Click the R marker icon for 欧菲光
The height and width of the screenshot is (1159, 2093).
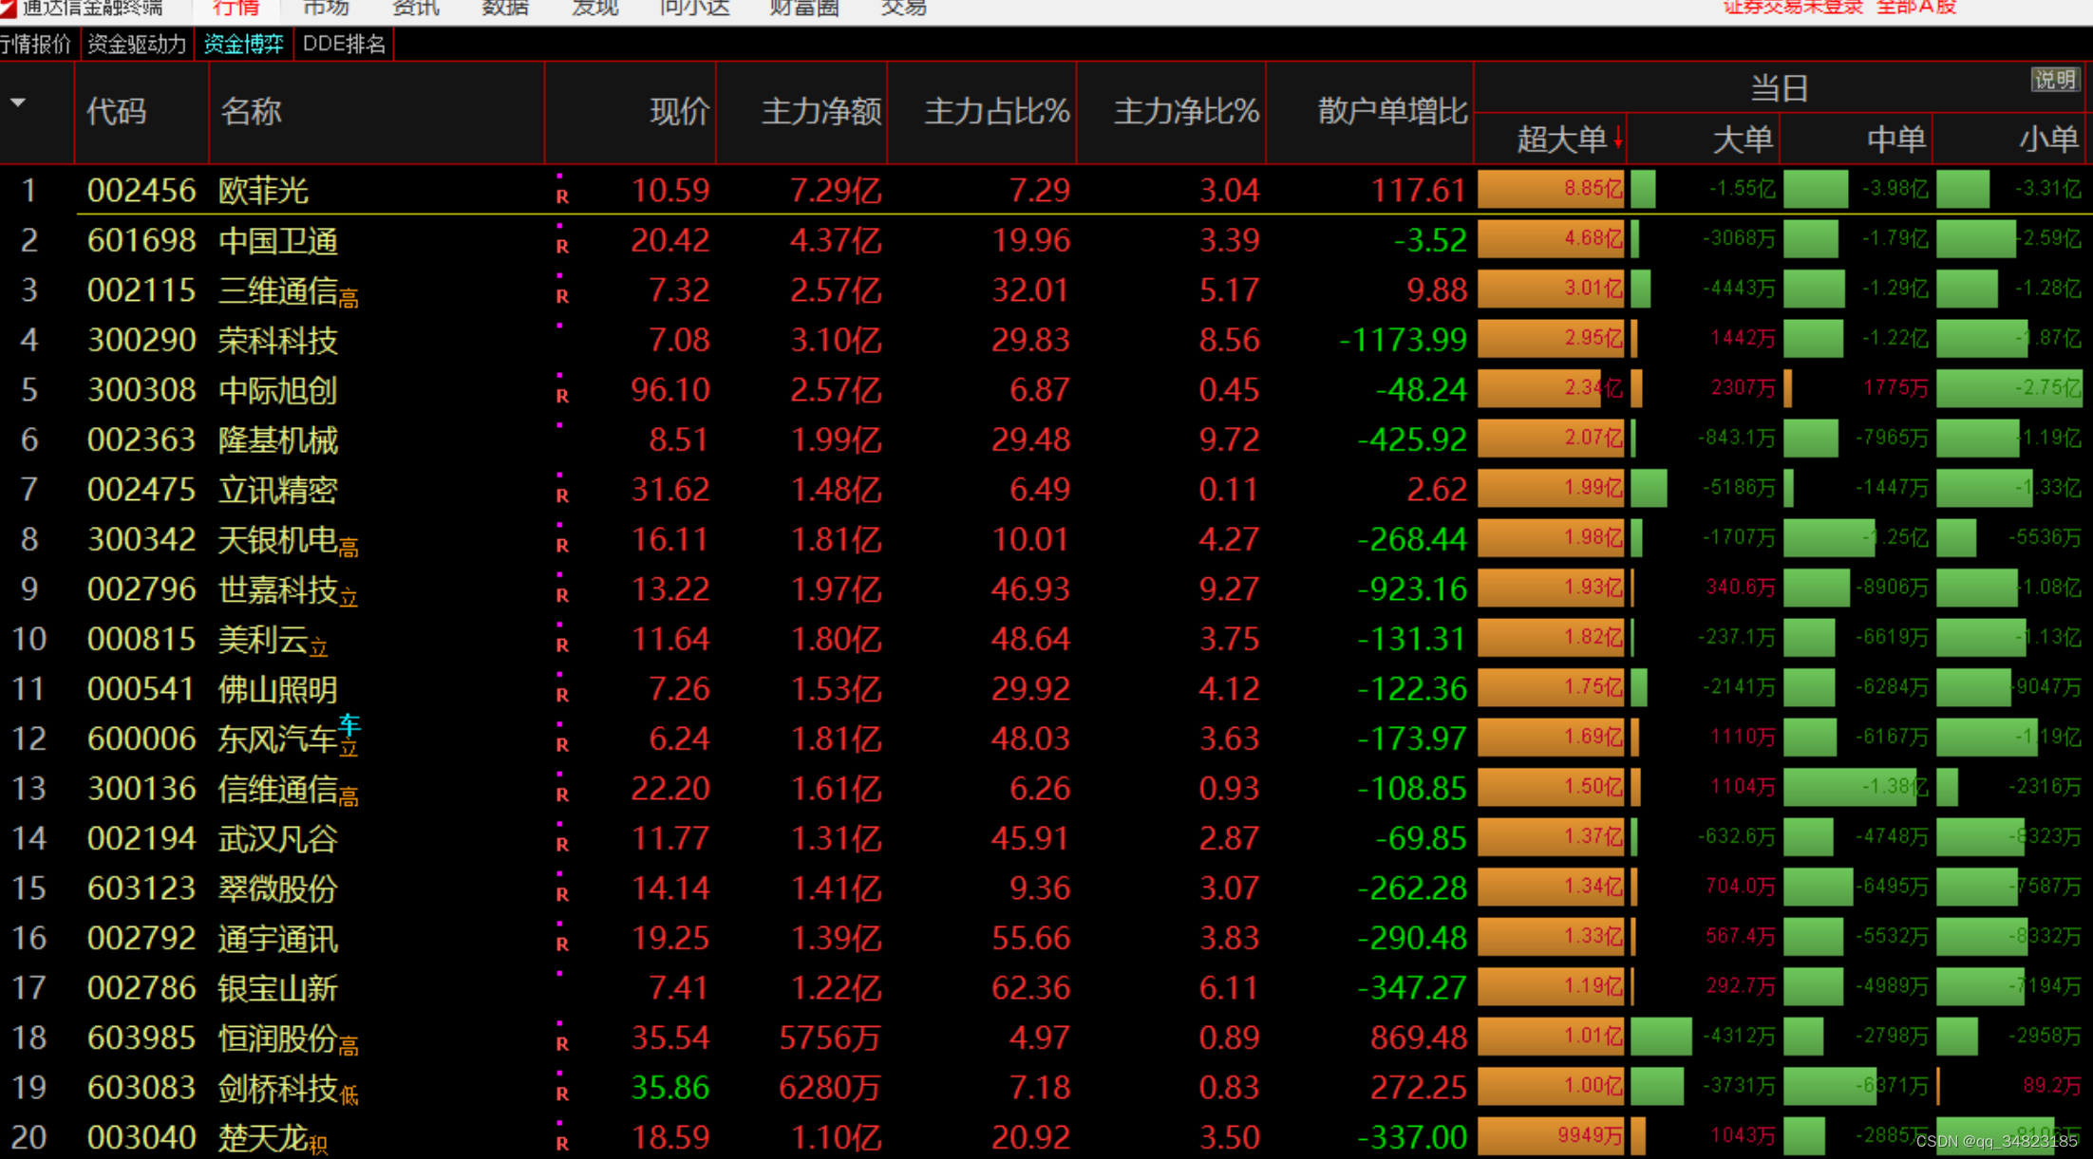[x=562, y=196]
